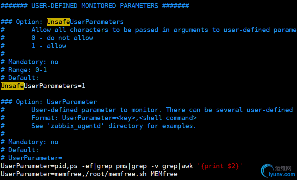Click the '1 - allow' comment line

[49, 46]
